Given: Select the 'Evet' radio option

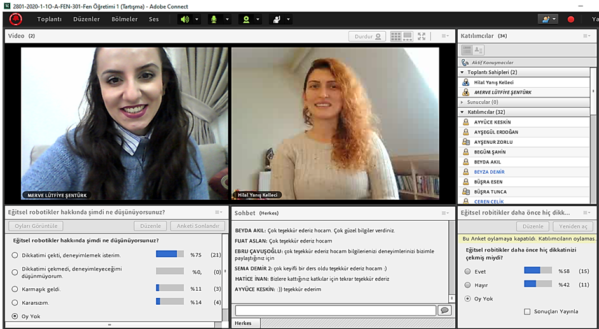Looking at the screenshot, I should pyautogui.click(x=468, y=271).
